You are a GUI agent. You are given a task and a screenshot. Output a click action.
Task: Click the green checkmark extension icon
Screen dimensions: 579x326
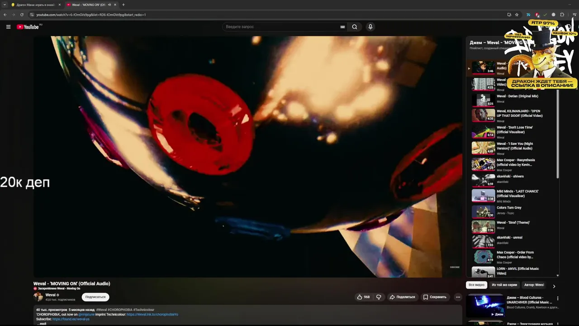point(545,14)
